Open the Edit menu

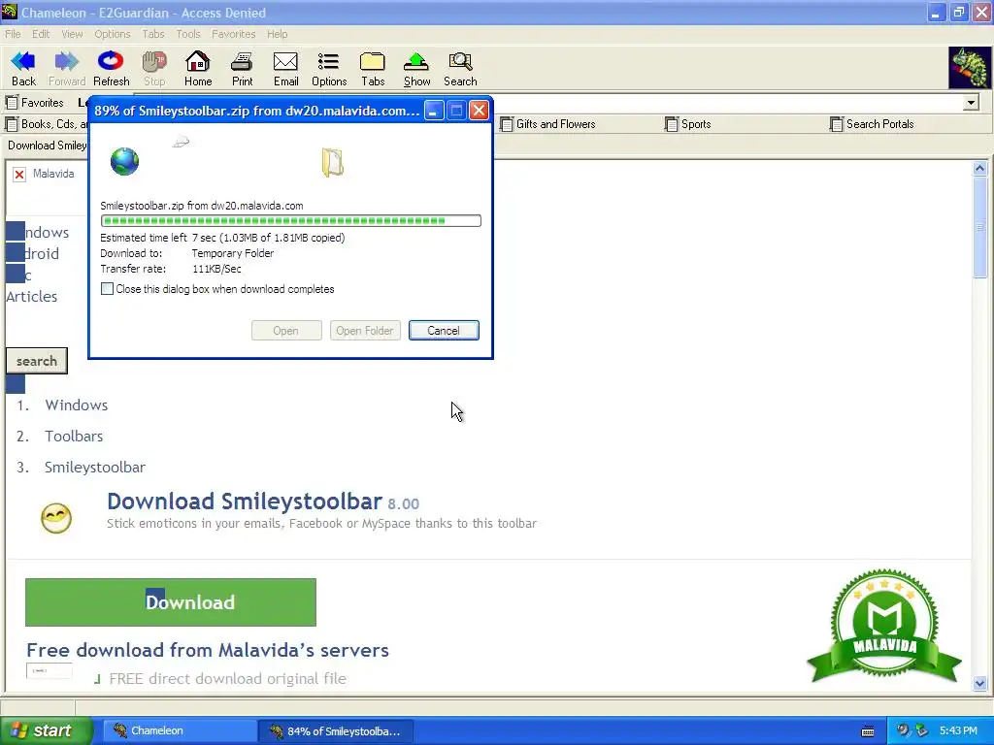click(x=41, y=34)
